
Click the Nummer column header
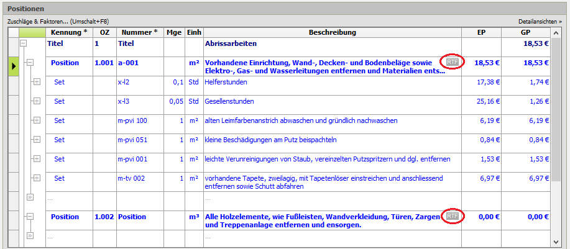pyautogui.click(x=140, y=32)
